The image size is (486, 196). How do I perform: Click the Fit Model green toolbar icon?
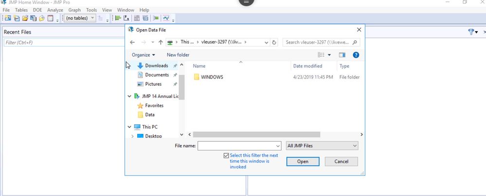coord(156,18)
